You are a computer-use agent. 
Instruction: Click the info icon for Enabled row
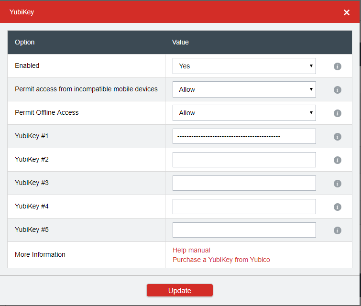(337, 66)
